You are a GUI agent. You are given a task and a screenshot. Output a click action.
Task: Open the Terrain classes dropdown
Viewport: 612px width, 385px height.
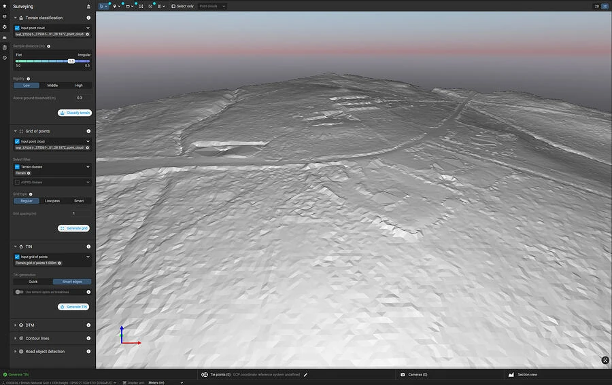tap(88, 167)
